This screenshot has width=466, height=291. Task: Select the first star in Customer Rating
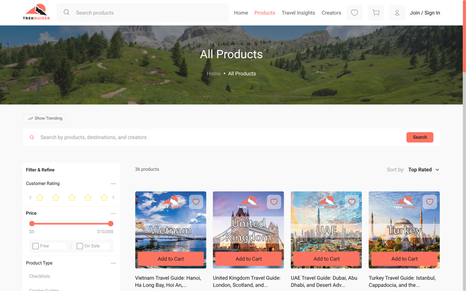[x=40, y=198]
